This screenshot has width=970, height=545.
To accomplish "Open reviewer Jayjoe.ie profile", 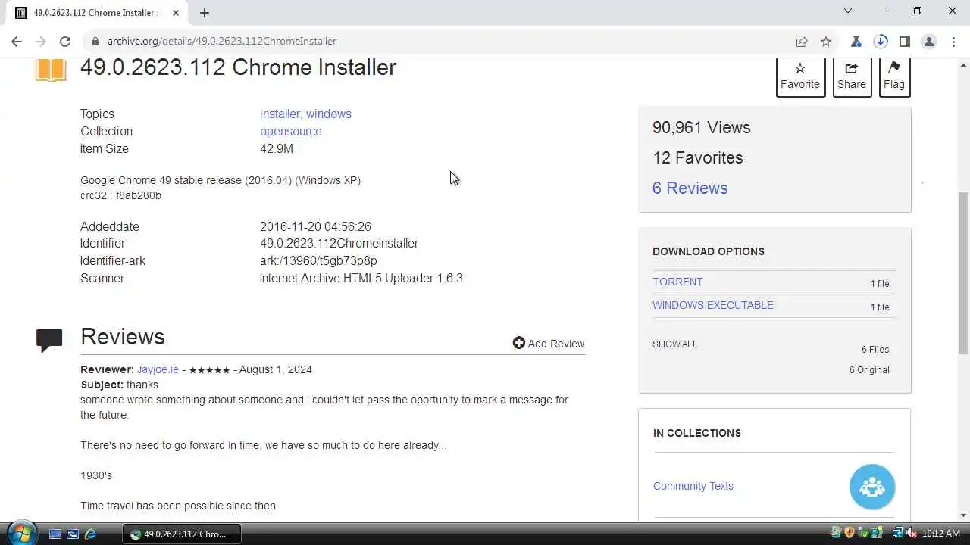I will (158, 369).
